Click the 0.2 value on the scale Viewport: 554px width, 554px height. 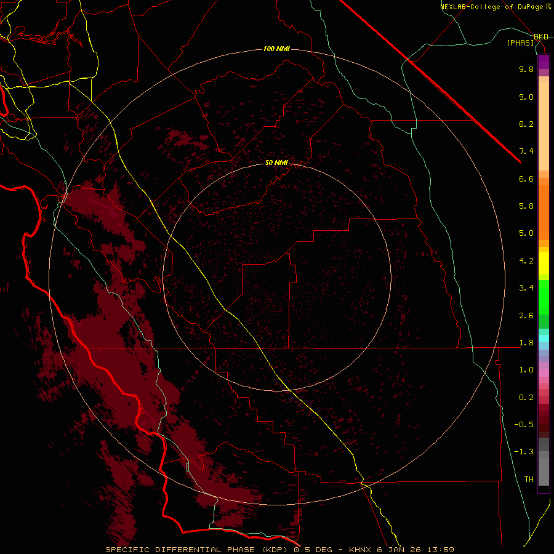(526, 398)
